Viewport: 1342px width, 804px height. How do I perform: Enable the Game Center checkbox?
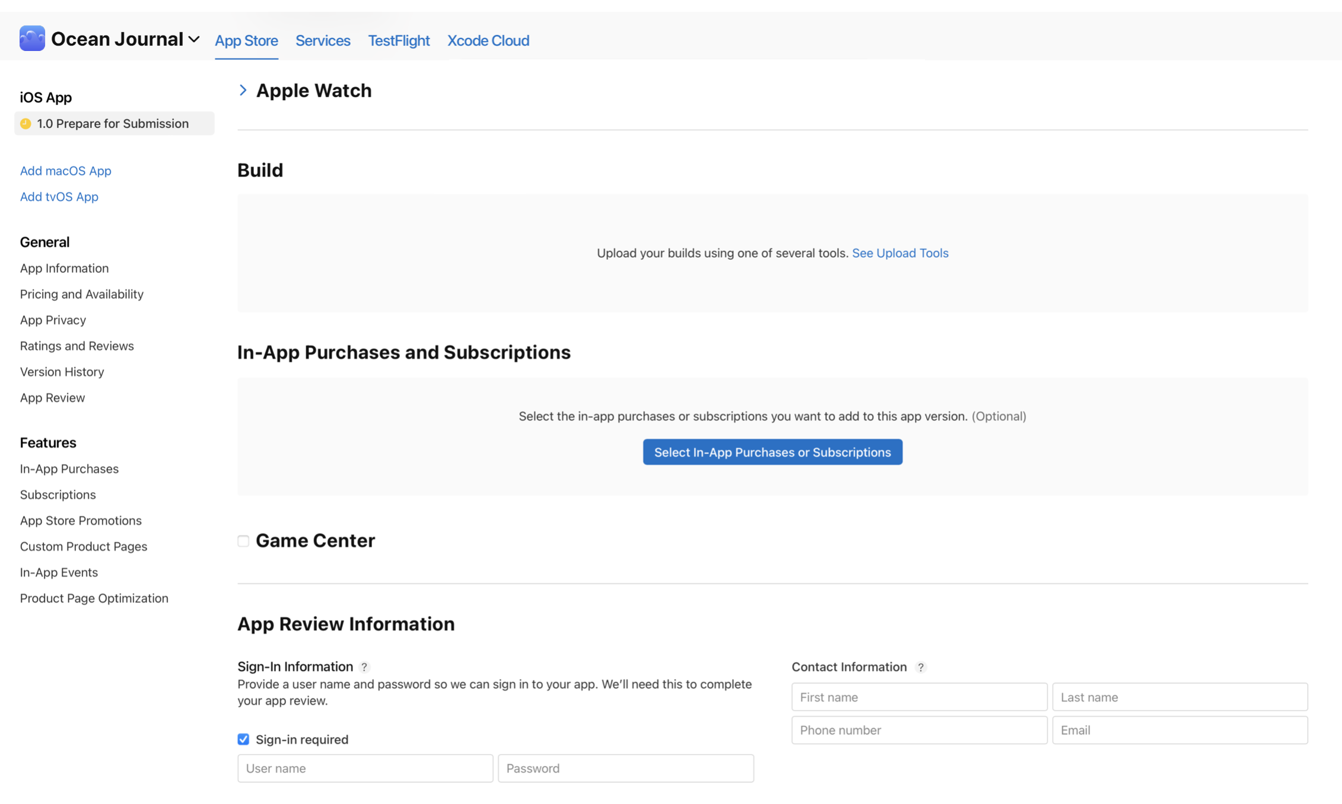[243, 541]
